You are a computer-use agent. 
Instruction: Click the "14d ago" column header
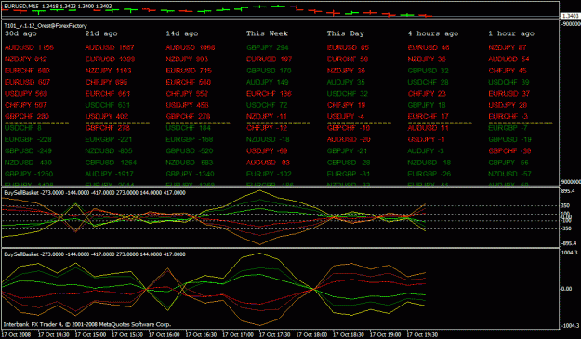(182, 33)
